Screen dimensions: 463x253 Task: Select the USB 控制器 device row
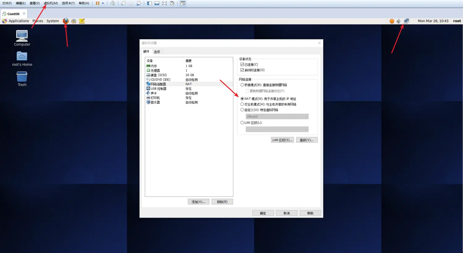point(189,89)
